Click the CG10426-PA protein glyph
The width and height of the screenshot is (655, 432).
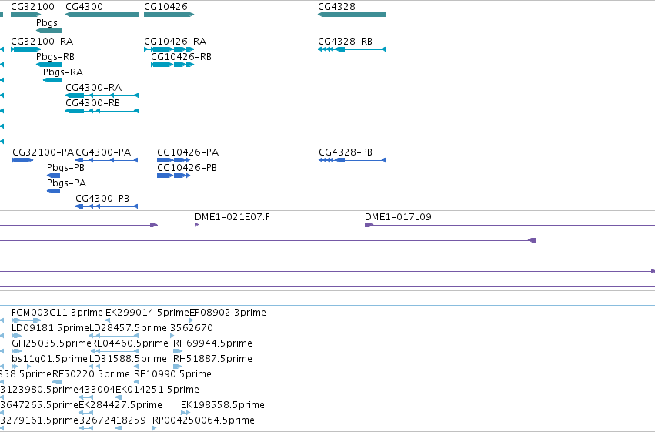[174, 160]
